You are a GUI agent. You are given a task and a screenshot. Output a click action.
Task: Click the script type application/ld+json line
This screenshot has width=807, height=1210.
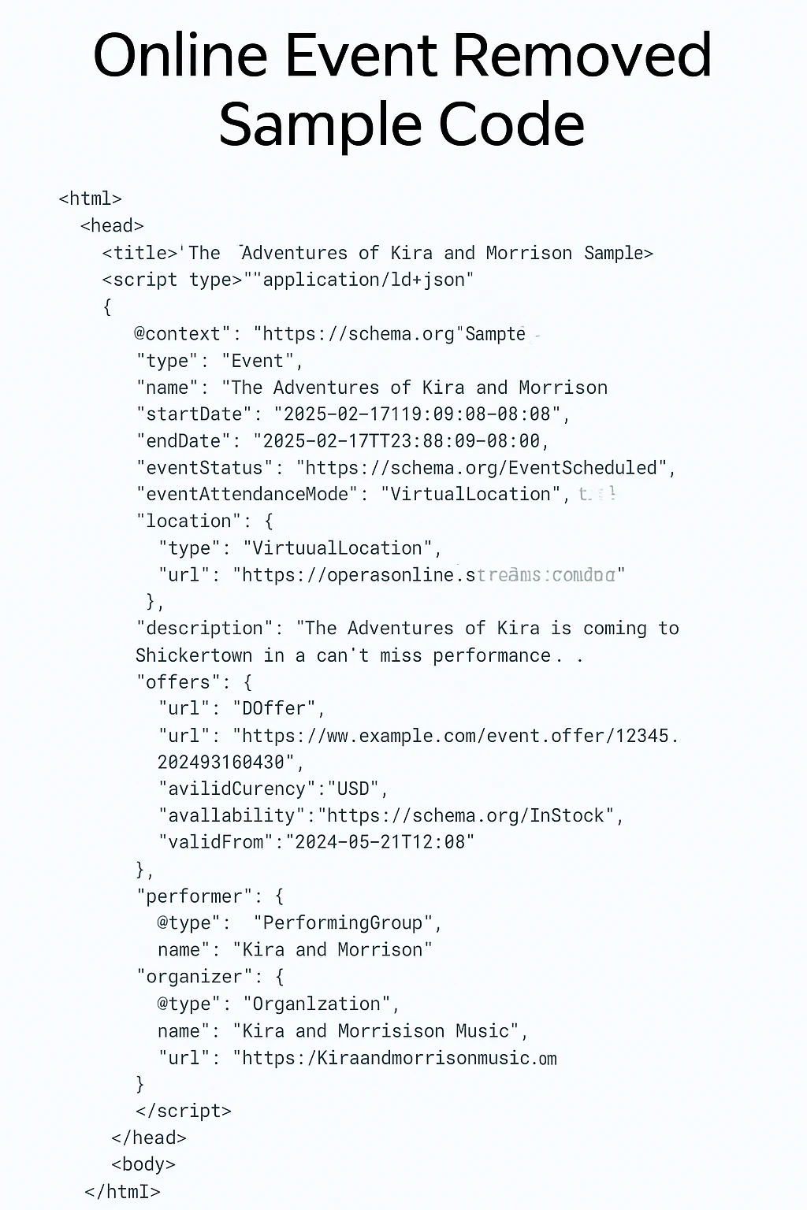[x=288, y=280]
